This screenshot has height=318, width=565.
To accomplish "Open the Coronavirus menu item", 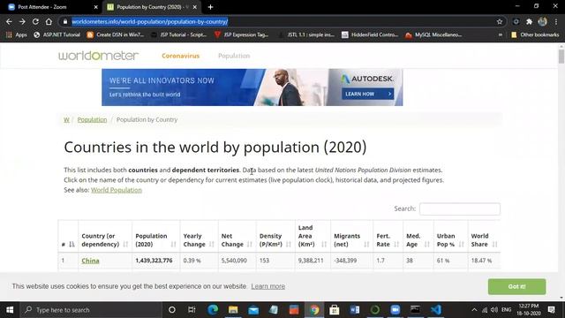I will 180,56.
